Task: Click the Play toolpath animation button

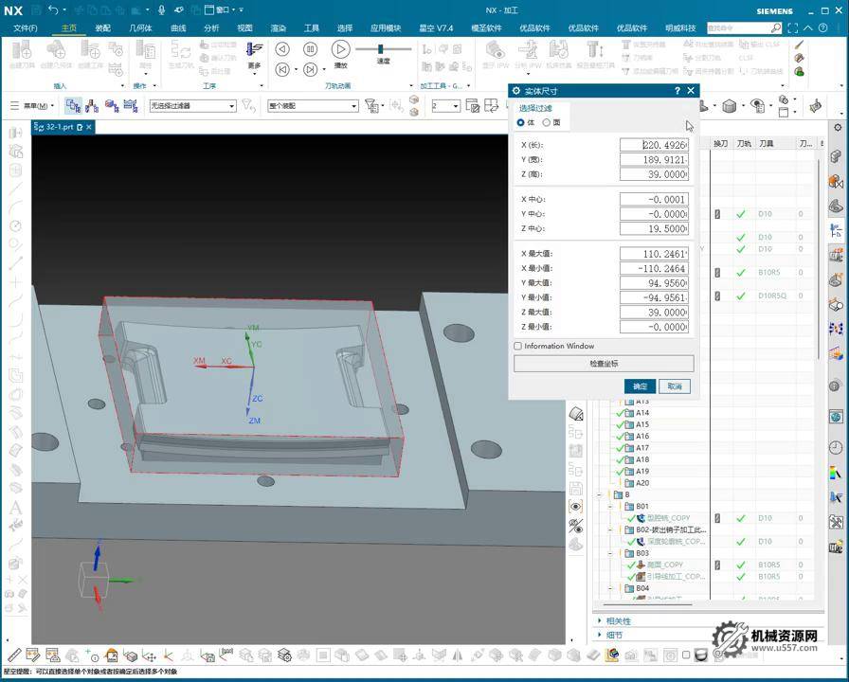Action: 340,49
